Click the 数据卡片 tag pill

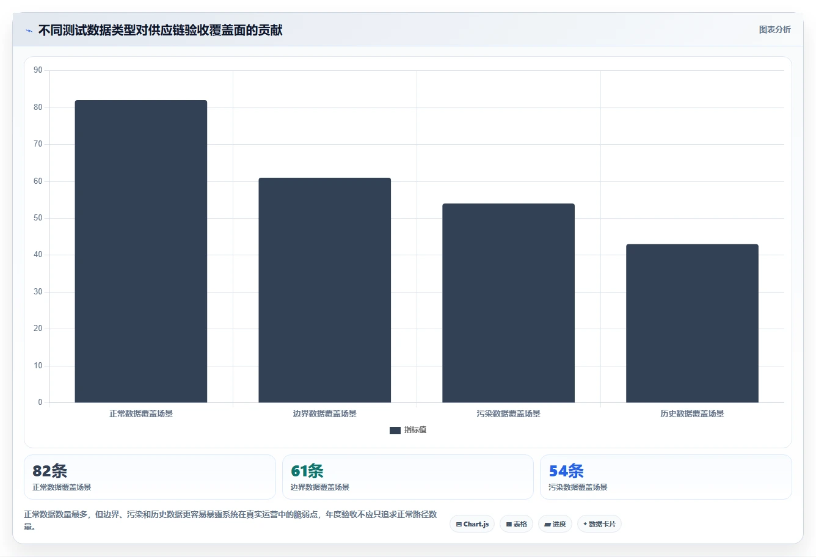coord(599,524)
